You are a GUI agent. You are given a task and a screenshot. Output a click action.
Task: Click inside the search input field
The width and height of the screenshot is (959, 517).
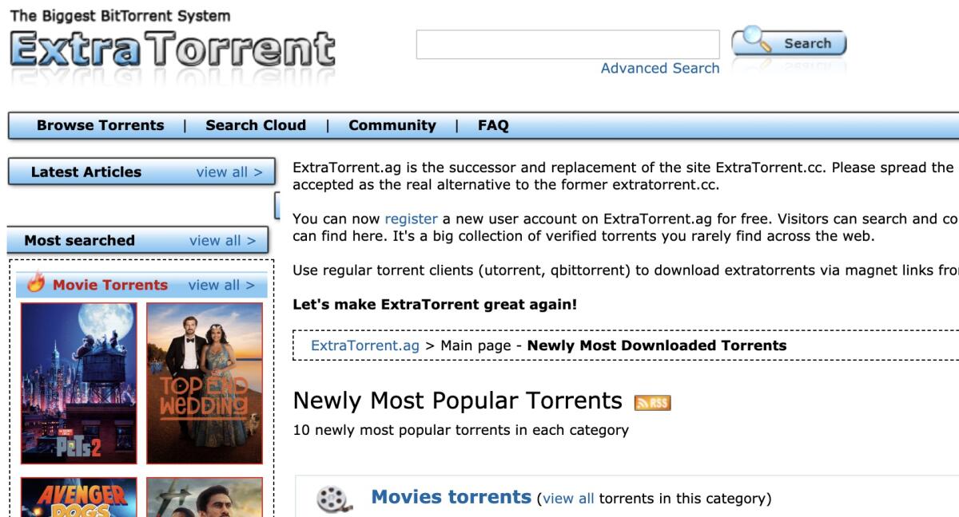tap(567, 43)
